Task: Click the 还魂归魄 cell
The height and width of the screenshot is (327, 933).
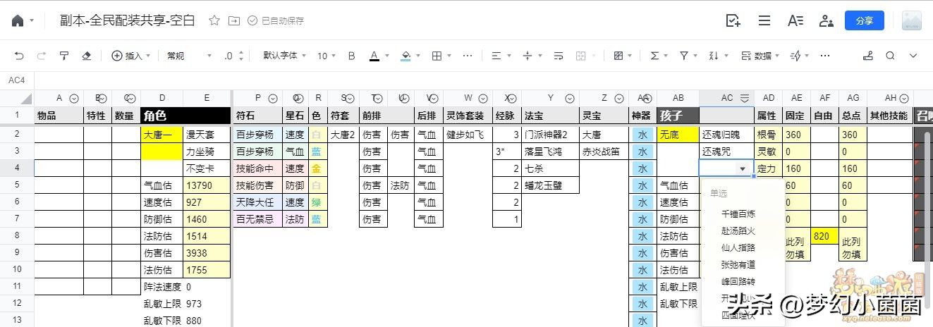Action: 726,134
